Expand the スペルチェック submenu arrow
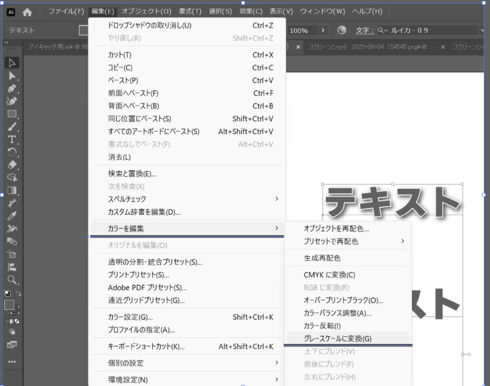 (277, 199)
